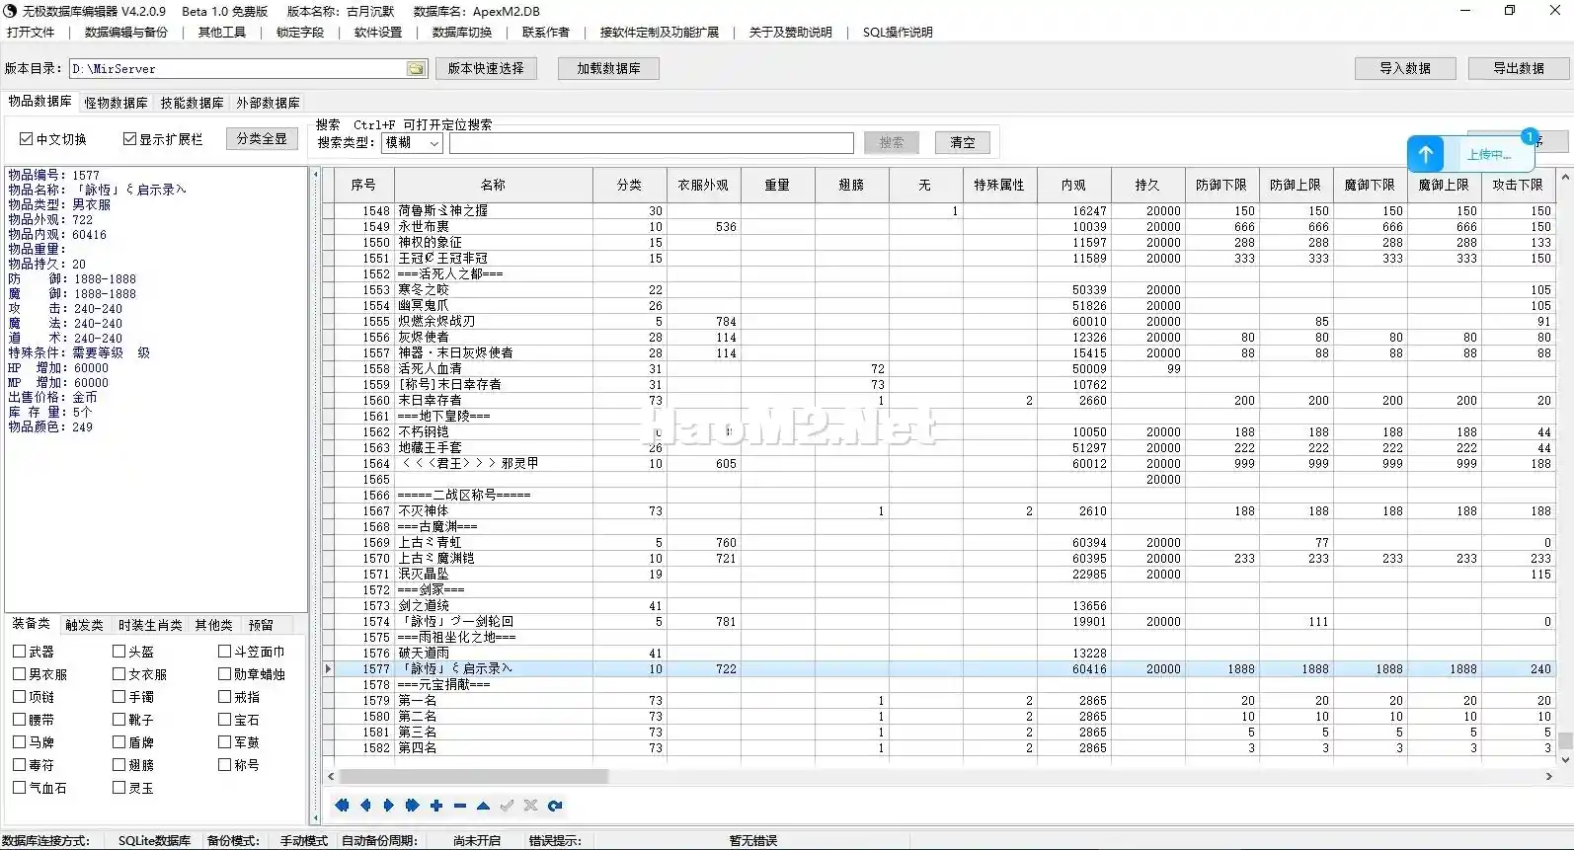Click the 名称 column header

pyautogui.click(x=493, y=185)
